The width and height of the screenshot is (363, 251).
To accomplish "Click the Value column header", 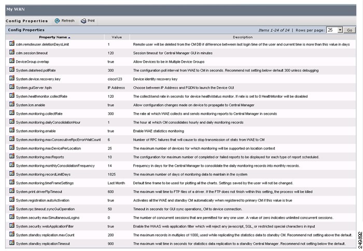I will 117,37.
